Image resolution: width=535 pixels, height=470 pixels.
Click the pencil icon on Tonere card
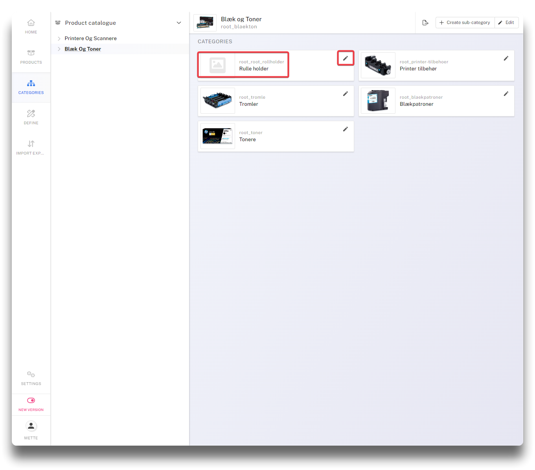pyautogui.click(x=346, y=129)
